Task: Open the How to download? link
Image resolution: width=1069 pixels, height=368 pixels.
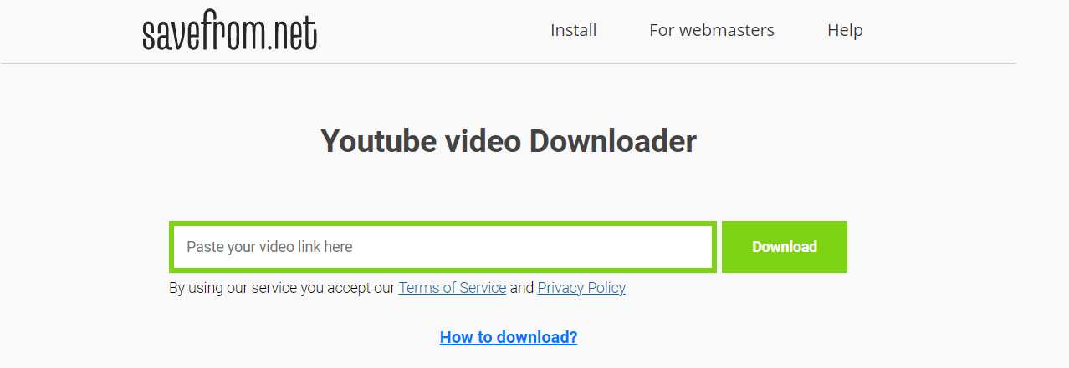Action: [x=509, y=337]
